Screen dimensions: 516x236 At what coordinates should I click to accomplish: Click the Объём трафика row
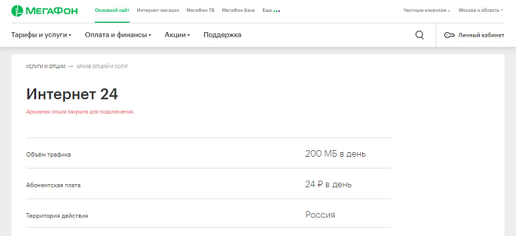(x=208, y=153)
